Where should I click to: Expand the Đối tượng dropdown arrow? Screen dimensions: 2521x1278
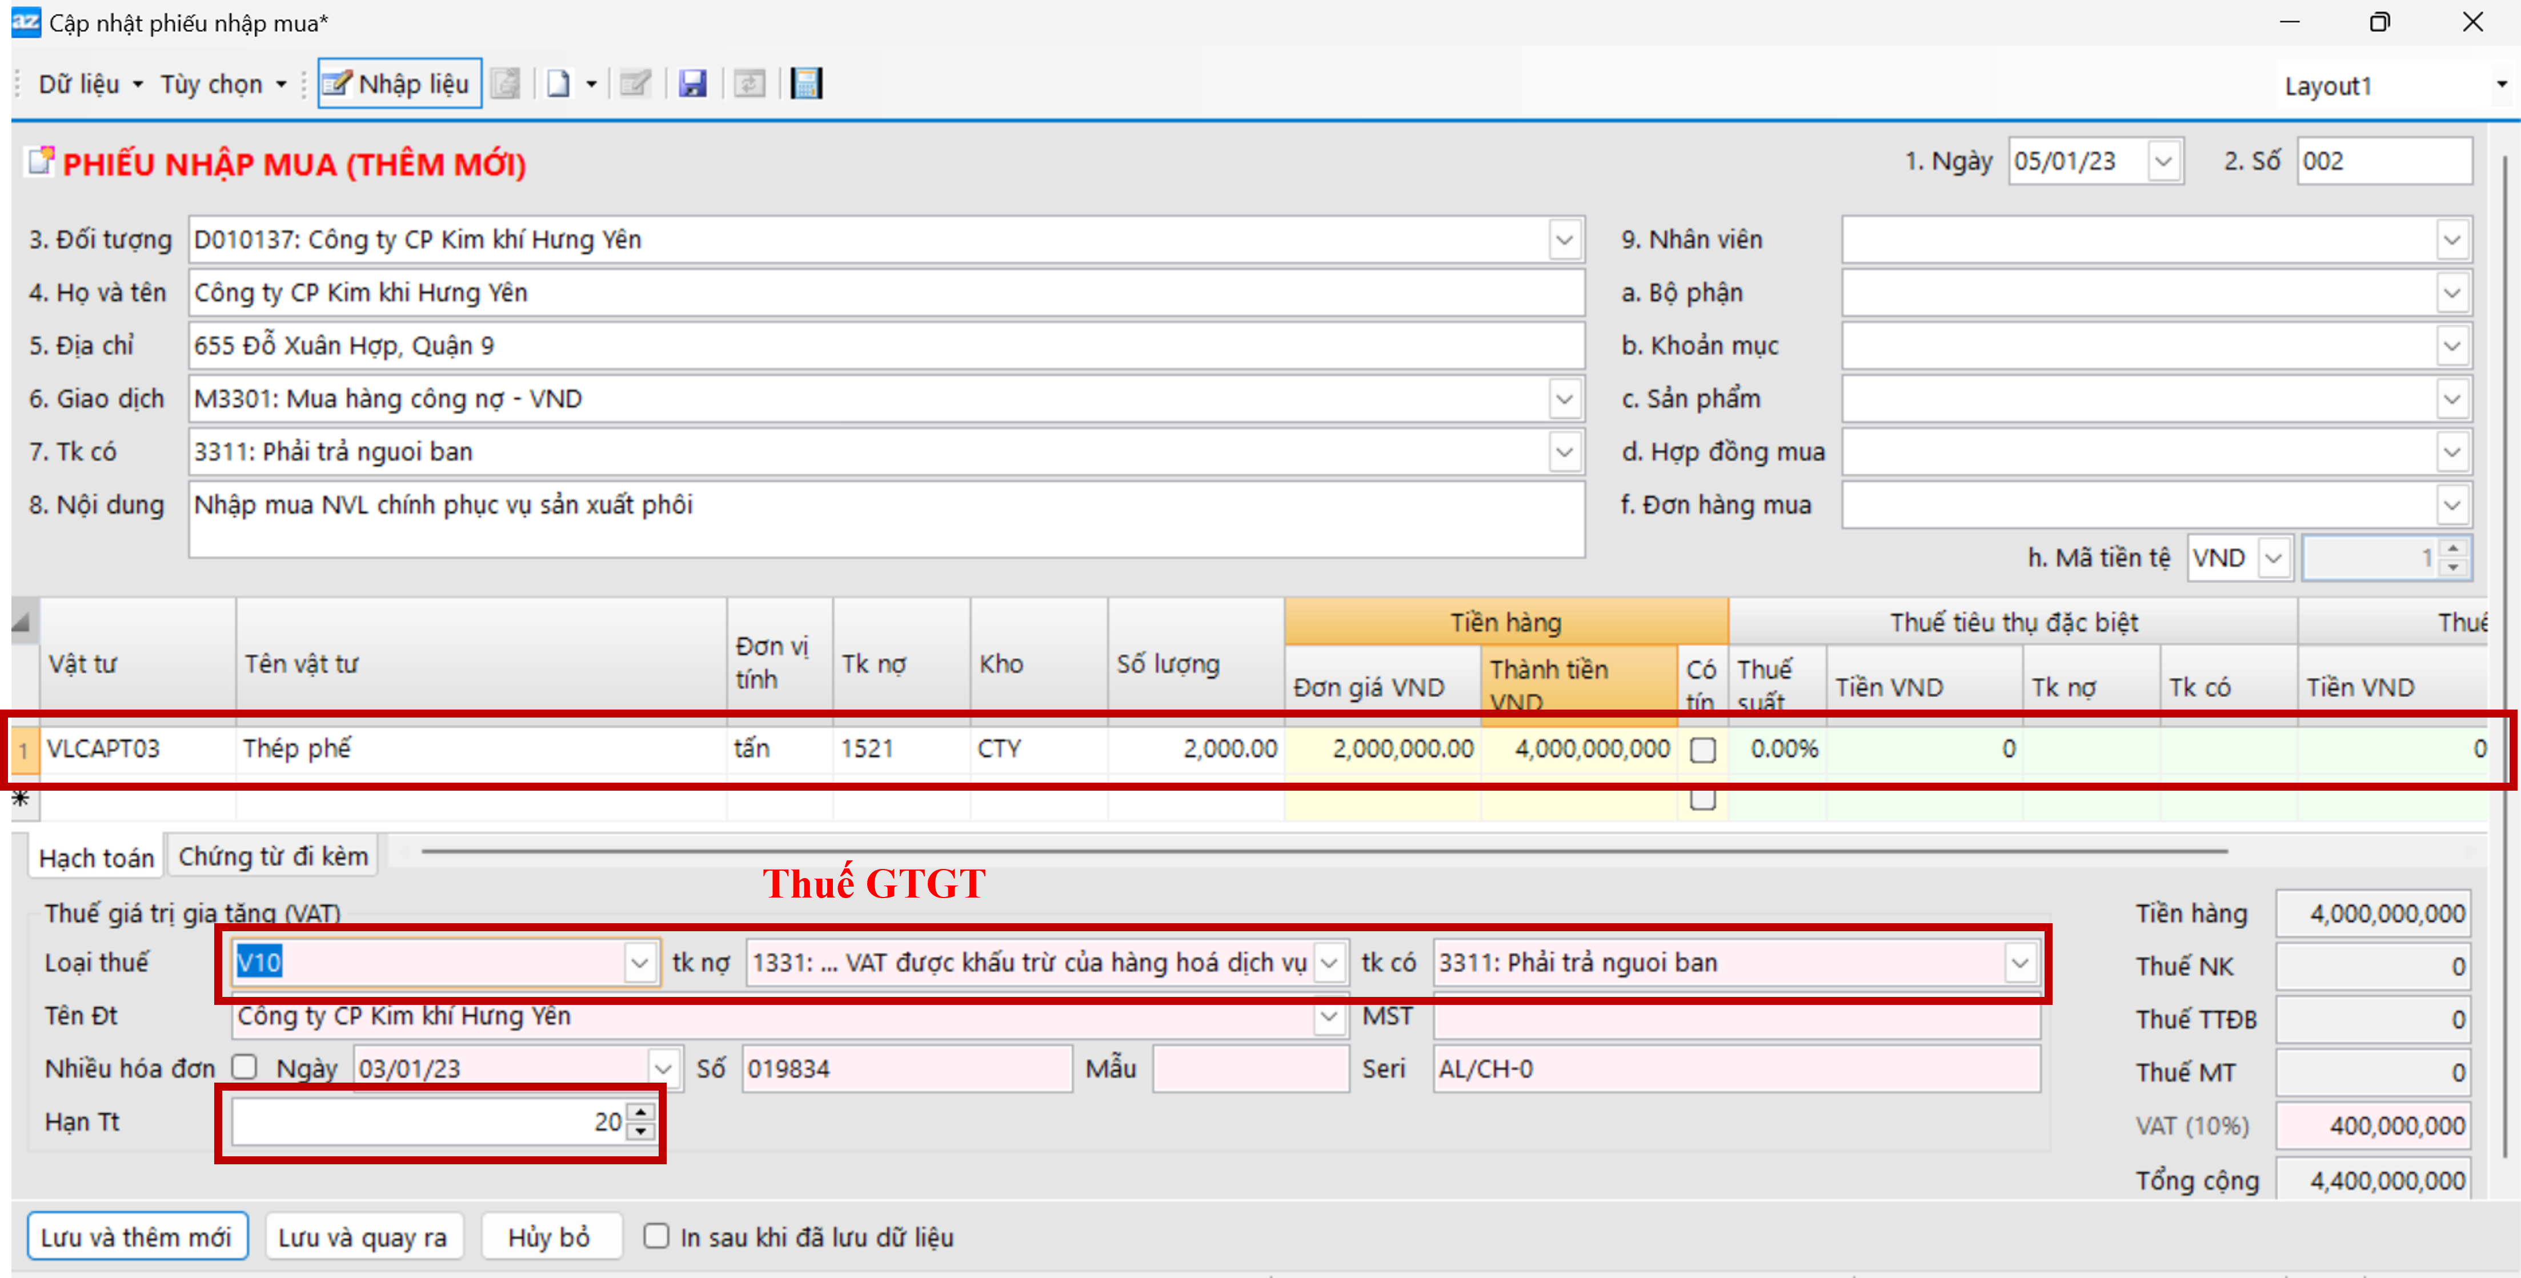pos(1564,240)
